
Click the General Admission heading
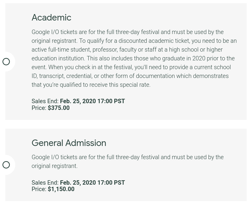pyautogui.click(x=69, y=143)
